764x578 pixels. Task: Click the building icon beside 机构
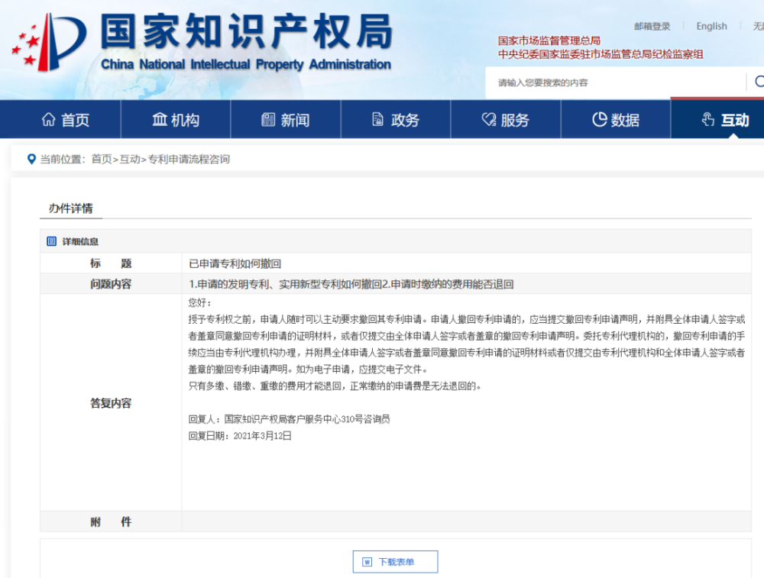pyautogui.click(x=160, y=119)
